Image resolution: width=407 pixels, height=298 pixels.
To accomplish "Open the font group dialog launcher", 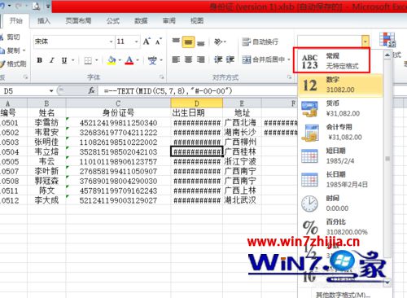I will point(161,77).
